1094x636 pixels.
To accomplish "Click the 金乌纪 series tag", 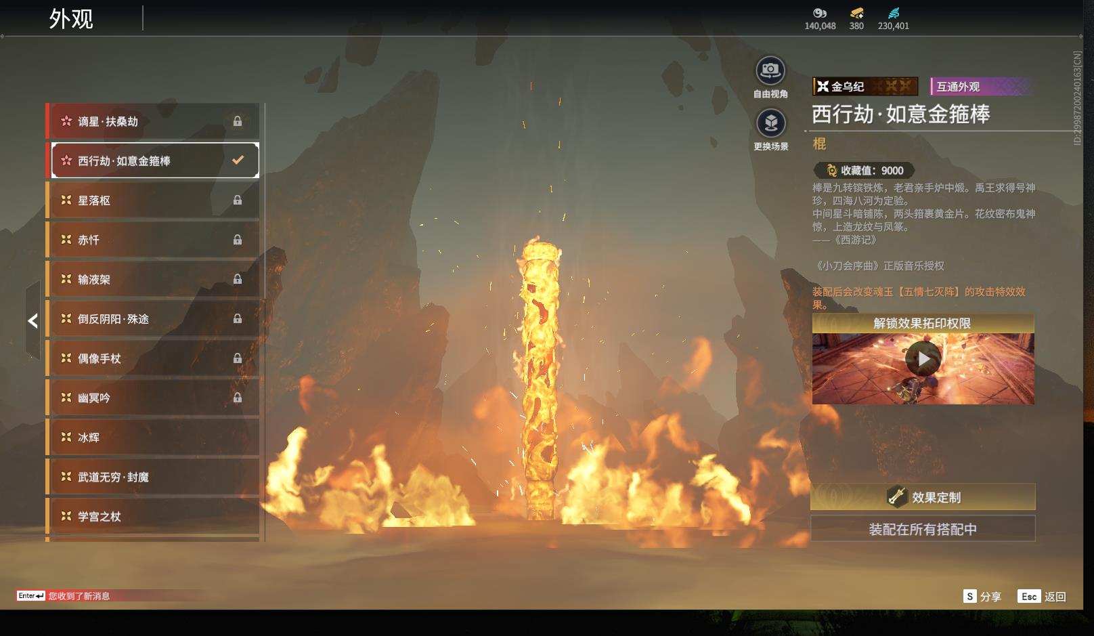I will 865,86.
